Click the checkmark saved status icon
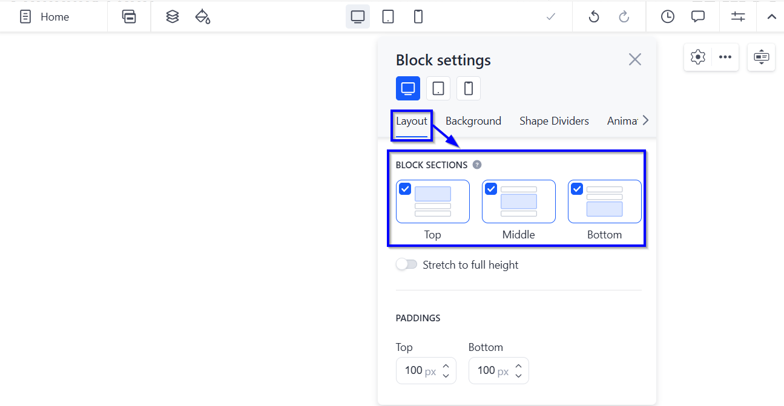Image resolution: width=784 pixels, height=406 pixels. pos(551,17)
